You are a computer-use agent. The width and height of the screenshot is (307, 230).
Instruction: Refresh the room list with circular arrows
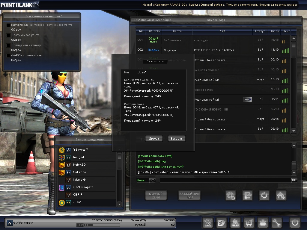(x=264, y=195)
